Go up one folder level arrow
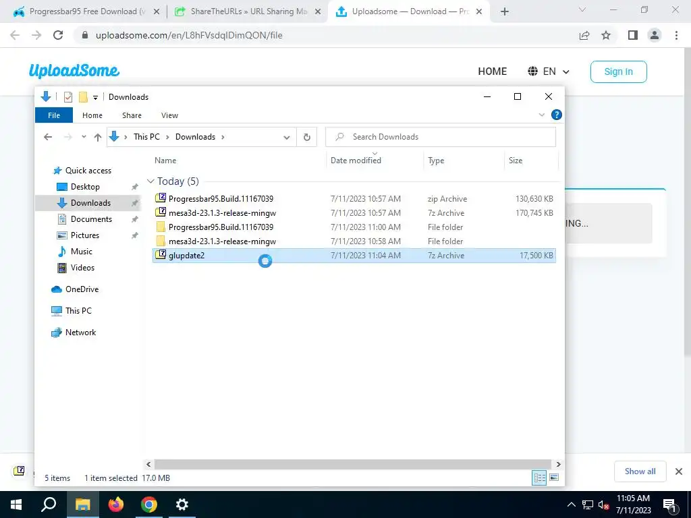 [x=98, y=137]
